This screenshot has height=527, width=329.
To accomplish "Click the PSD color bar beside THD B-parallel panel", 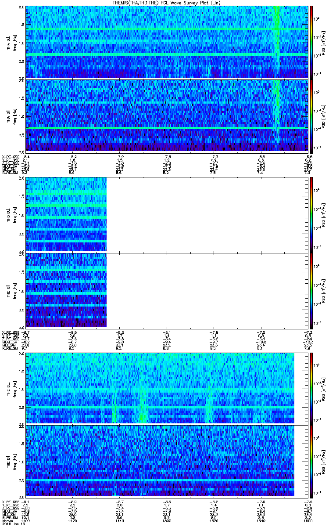I will pyautogui.click(x=311, y=290).
